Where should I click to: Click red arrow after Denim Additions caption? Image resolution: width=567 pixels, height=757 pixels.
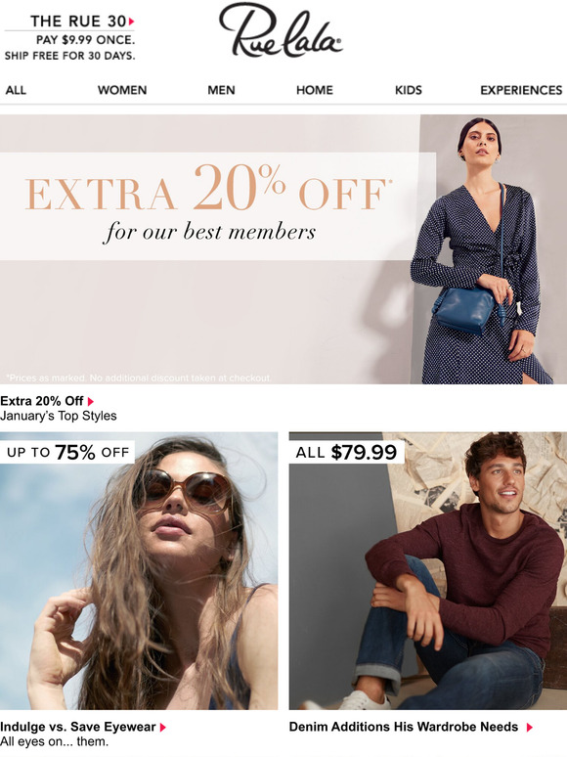(529, 727)
